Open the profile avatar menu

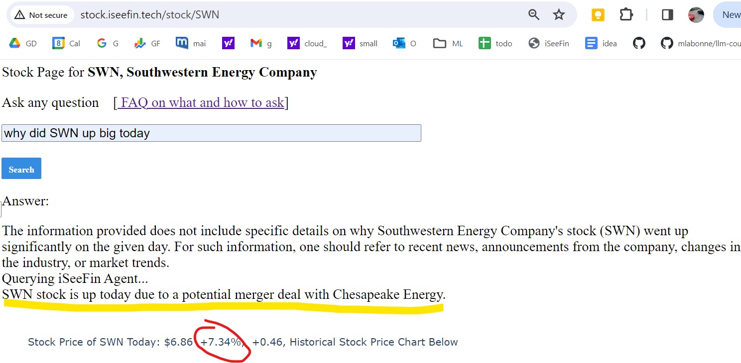click(x=696, y=15)
